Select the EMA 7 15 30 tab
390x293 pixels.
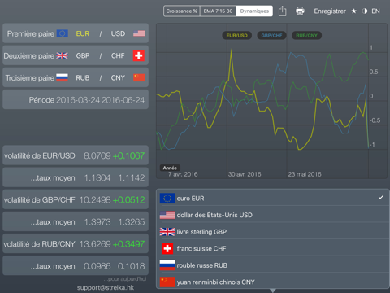[x=218, y=11]
